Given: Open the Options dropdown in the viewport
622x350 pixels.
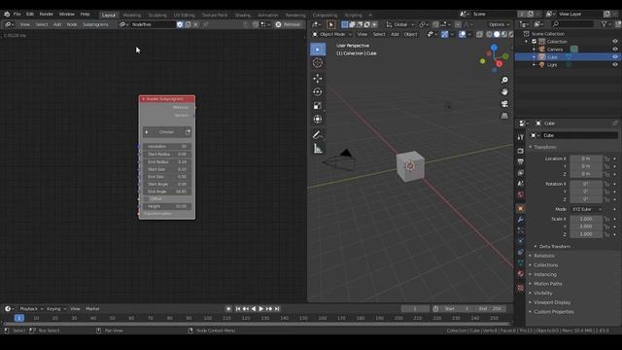Looking at the screenshot, I should coord(499,24).
